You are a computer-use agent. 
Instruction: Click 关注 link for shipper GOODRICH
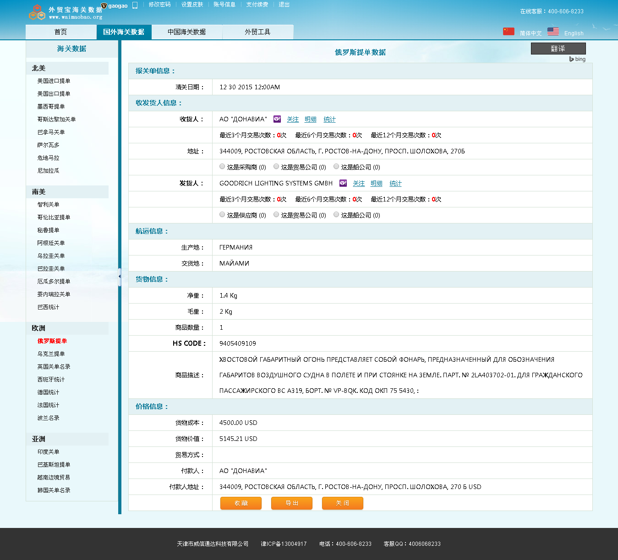pos(359,184)
